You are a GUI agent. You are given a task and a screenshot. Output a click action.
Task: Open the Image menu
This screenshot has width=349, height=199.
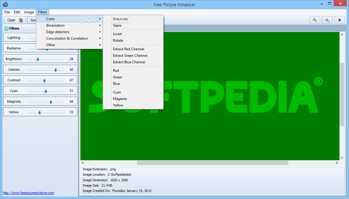pos(29,12)
